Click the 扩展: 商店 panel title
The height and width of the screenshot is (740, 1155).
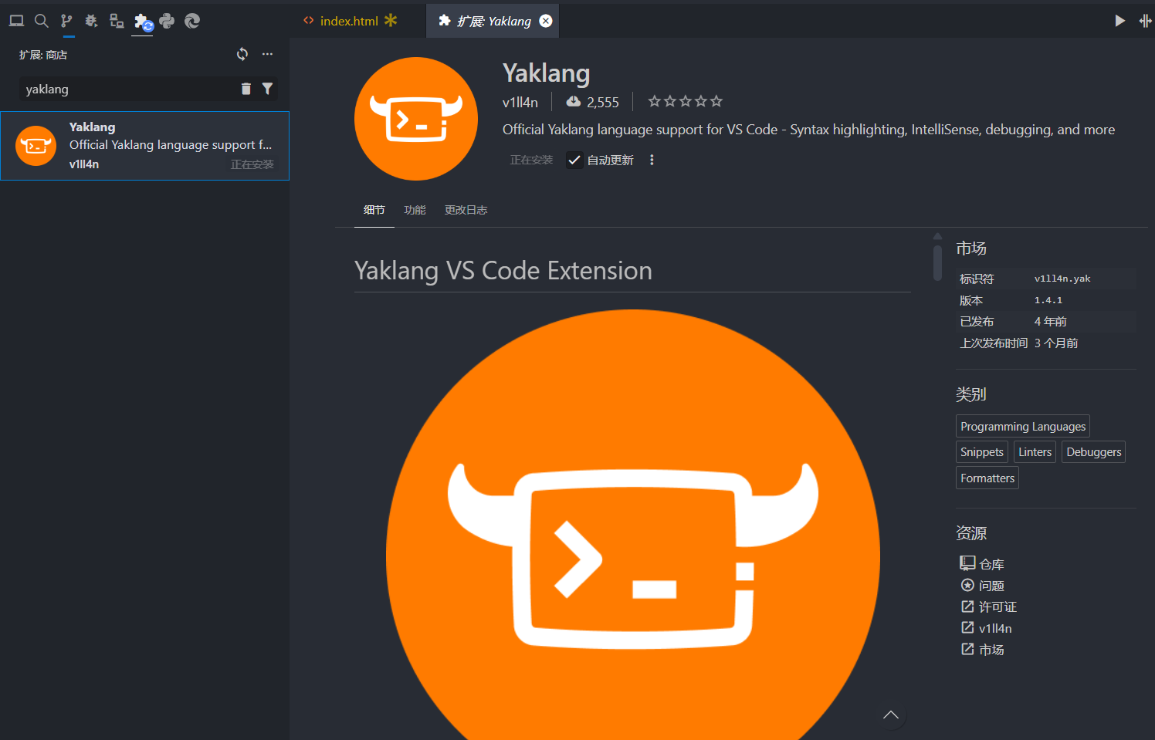[43, 55]
